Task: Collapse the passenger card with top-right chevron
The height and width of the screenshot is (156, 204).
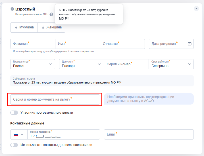Action: pos(196,9)
